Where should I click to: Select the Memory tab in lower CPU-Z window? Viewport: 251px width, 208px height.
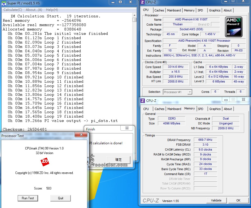(x=189, y=108)
